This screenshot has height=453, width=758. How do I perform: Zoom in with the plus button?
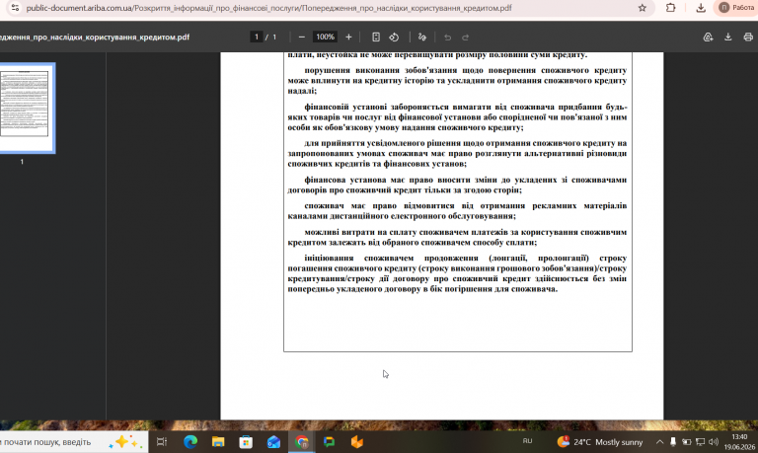[x=348, y=37]
